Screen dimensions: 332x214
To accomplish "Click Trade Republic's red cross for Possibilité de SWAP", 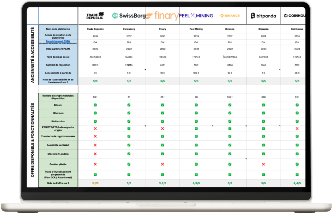I will [95, 145].
